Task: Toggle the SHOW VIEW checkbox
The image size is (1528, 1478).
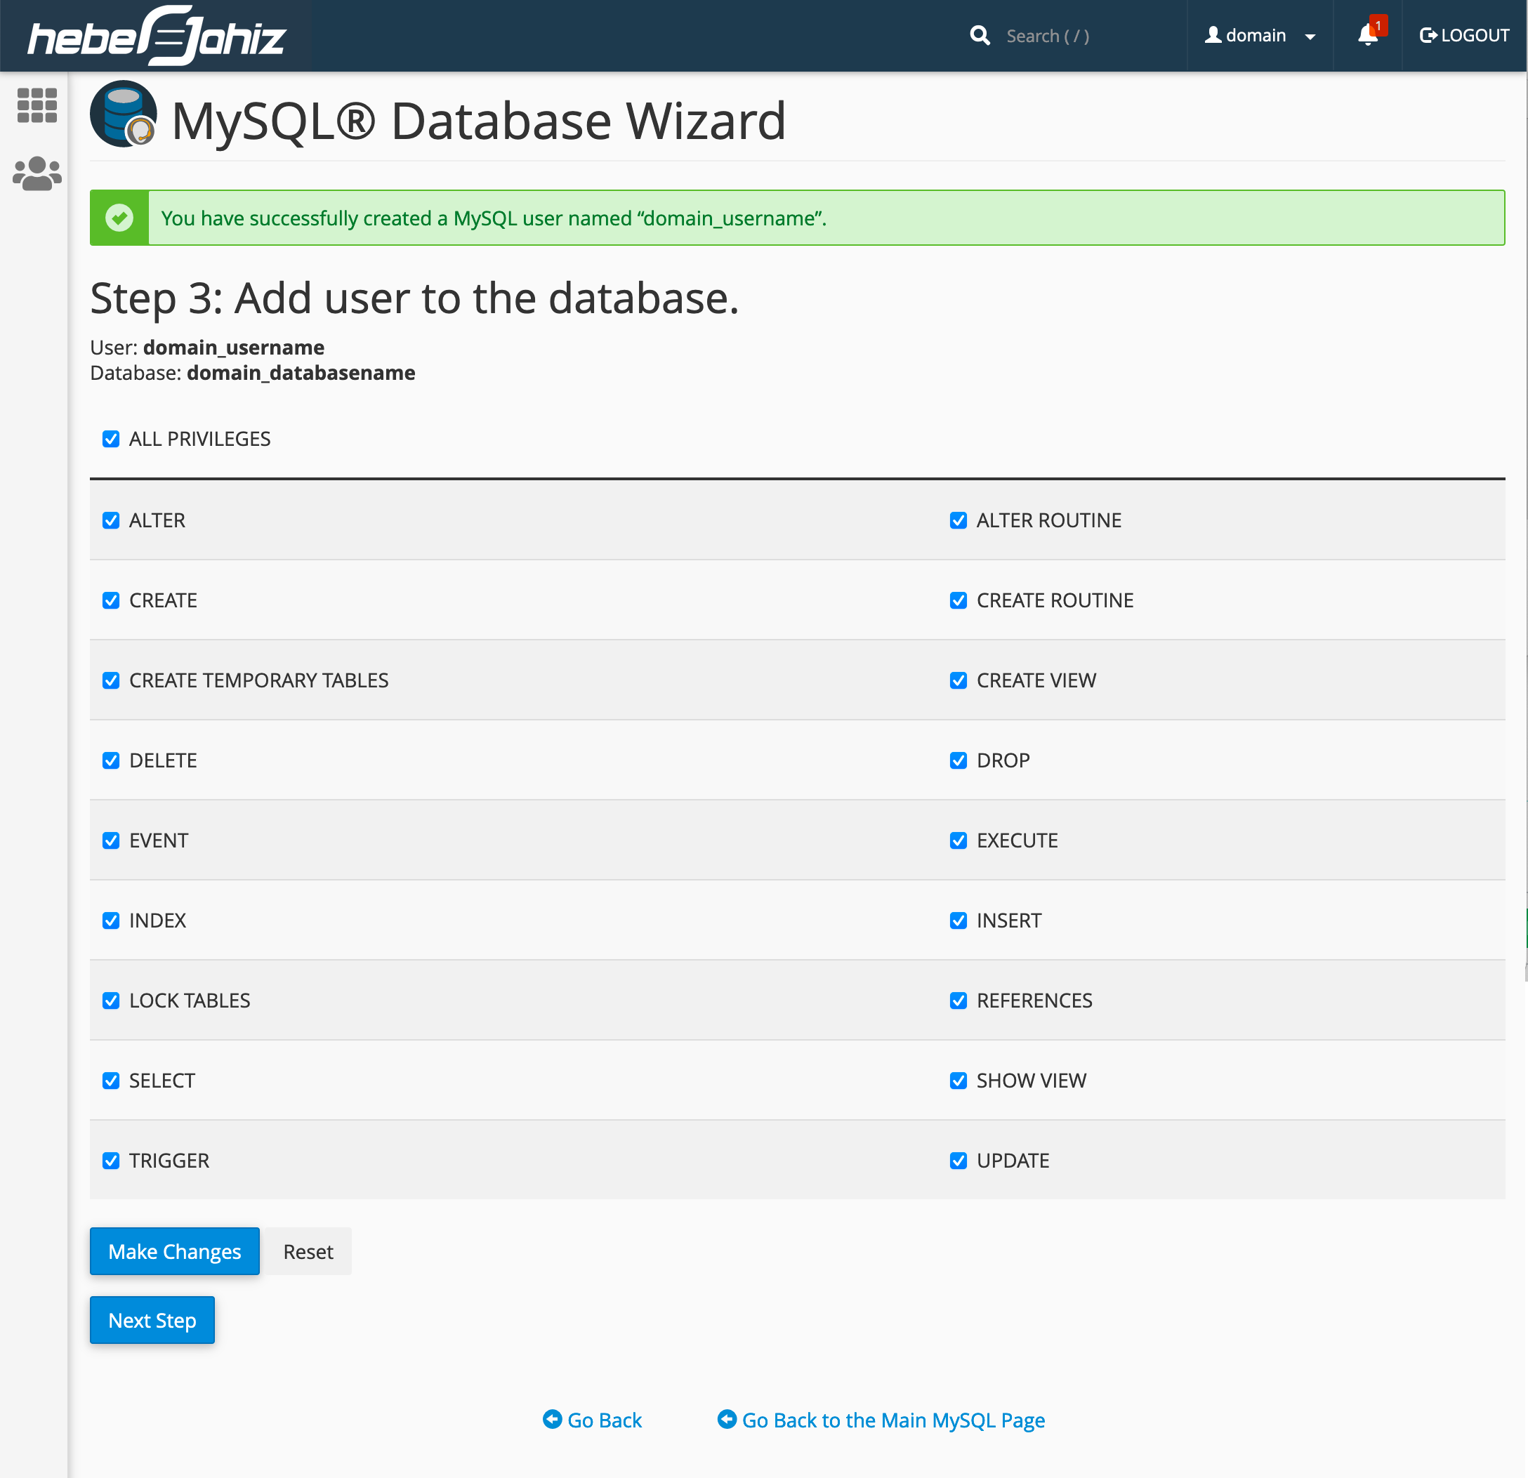Action: point(958,1081)
